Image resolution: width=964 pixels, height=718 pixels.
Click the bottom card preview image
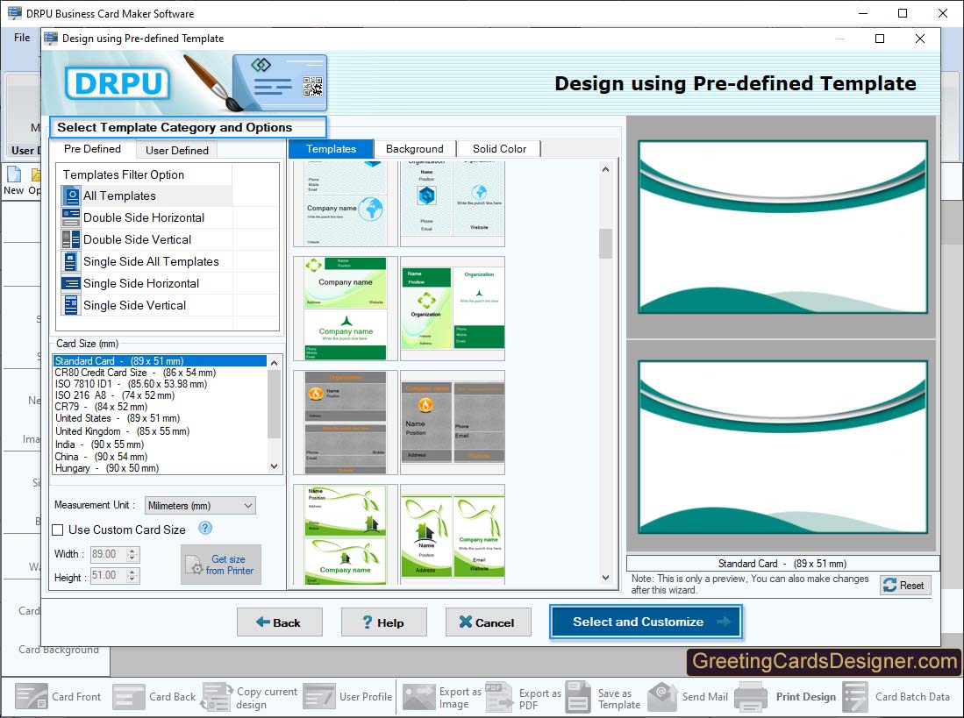click(782, 446)
